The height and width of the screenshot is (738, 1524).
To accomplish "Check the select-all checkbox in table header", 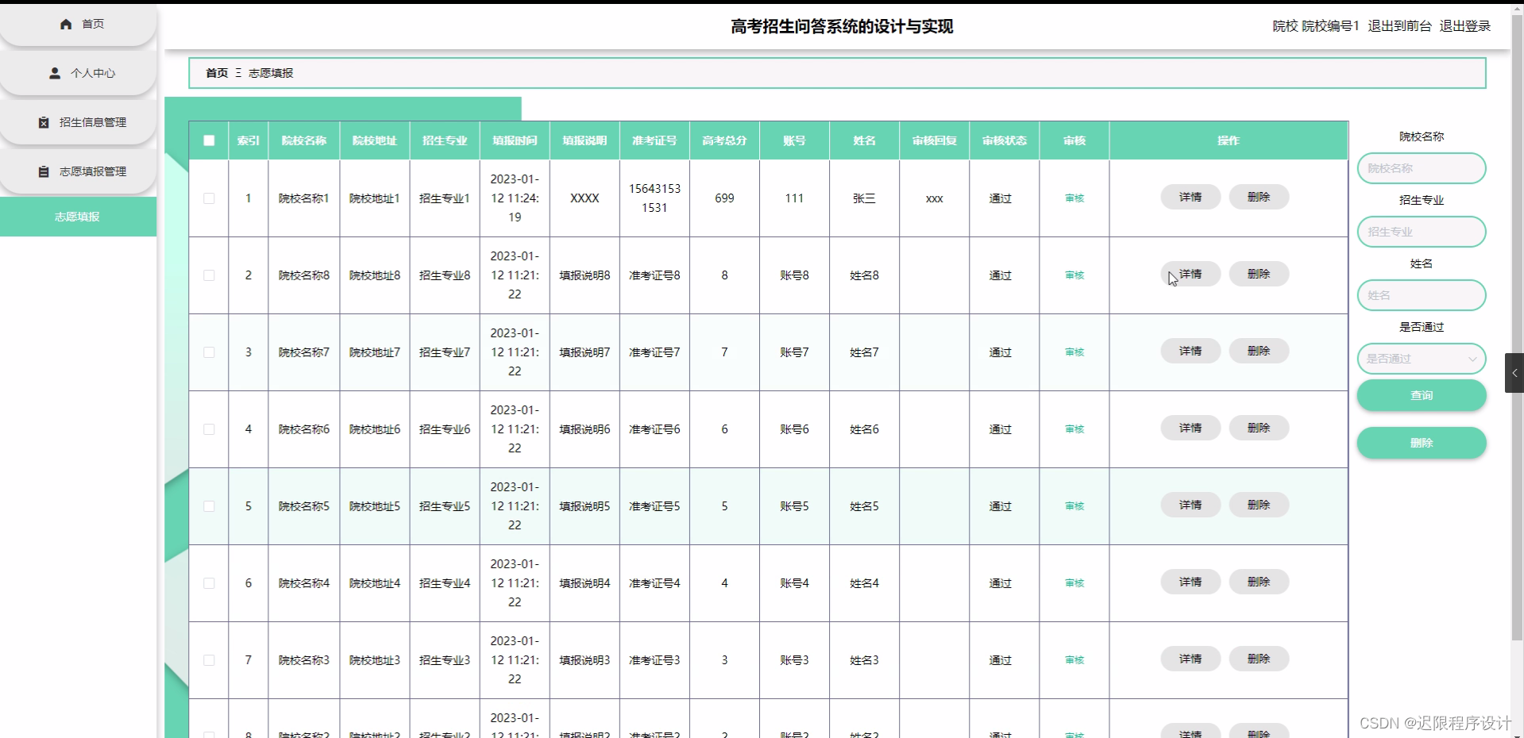I will (209, 140).
